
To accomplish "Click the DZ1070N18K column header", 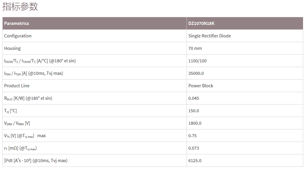I will (x=201, y=23).
